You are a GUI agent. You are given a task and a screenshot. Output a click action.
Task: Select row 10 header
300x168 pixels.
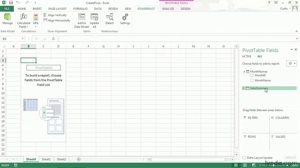pyautogui.click(x=3, y=93)
